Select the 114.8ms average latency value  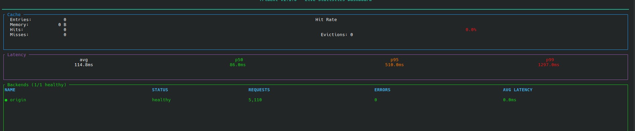[84, 65]
